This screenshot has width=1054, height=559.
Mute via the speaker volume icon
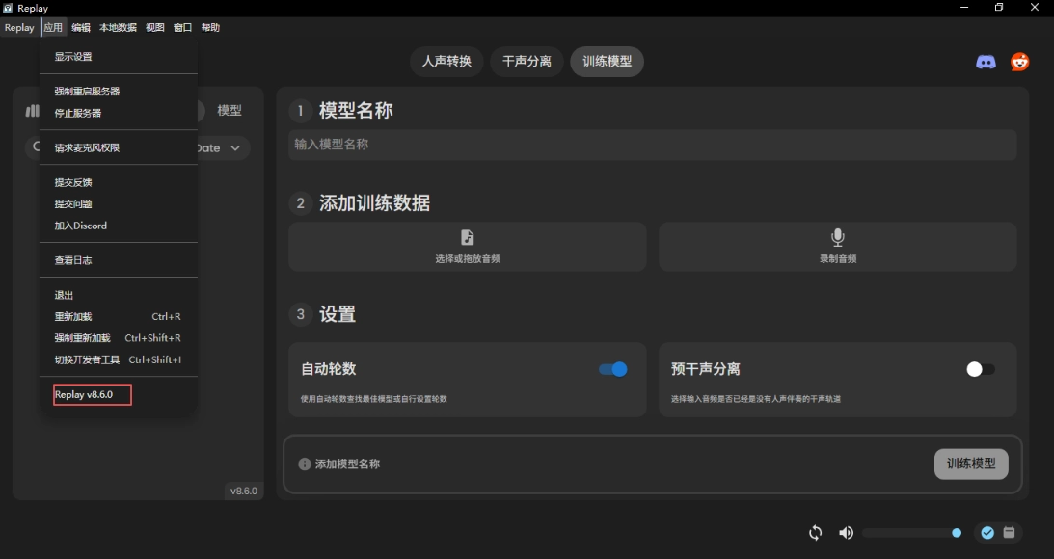coord(846,533)
